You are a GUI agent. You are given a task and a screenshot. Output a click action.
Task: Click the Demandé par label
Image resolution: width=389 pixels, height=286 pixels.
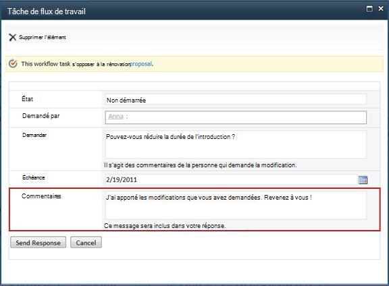click(41, 116)
